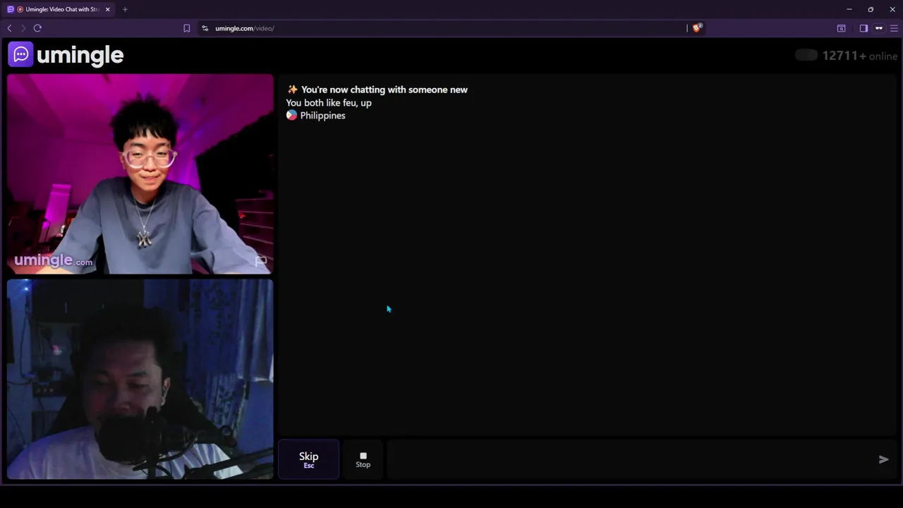Click the Stop button
903x508 pixels.
[363, 459]
